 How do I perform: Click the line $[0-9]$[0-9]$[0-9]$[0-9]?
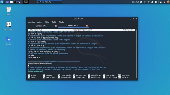coord(40,64)
